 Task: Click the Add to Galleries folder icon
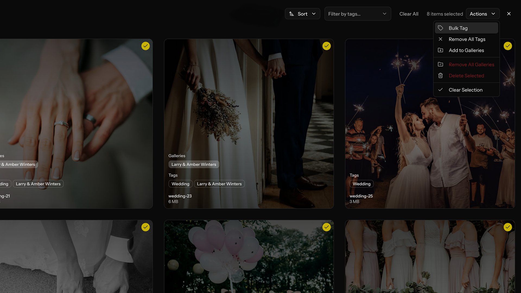pyautogui.click(x=440, y=50)
